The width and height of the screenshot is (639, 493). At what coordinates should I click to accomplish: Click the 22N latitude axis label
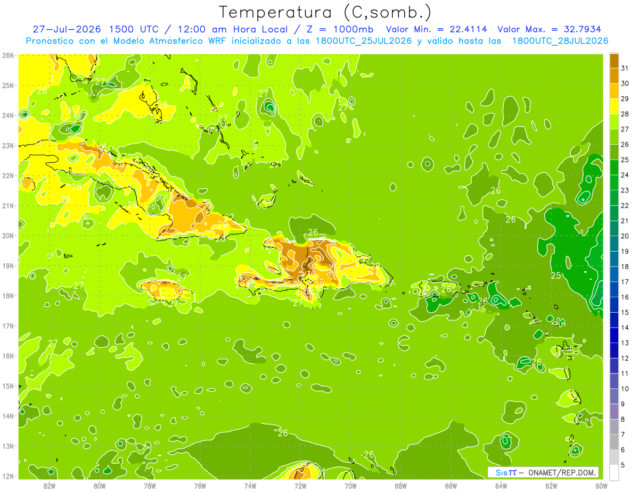tap(8, 176)
